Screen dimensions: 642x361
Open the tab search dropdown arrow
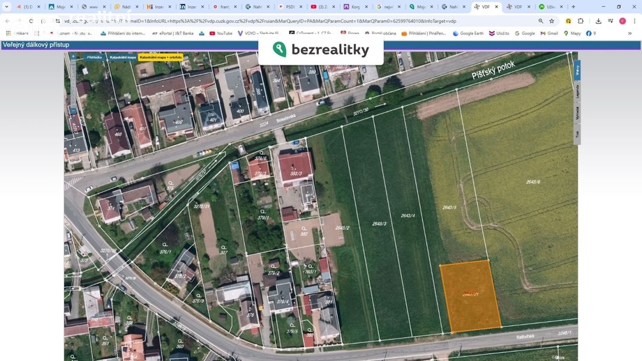(x=6, y=7)
